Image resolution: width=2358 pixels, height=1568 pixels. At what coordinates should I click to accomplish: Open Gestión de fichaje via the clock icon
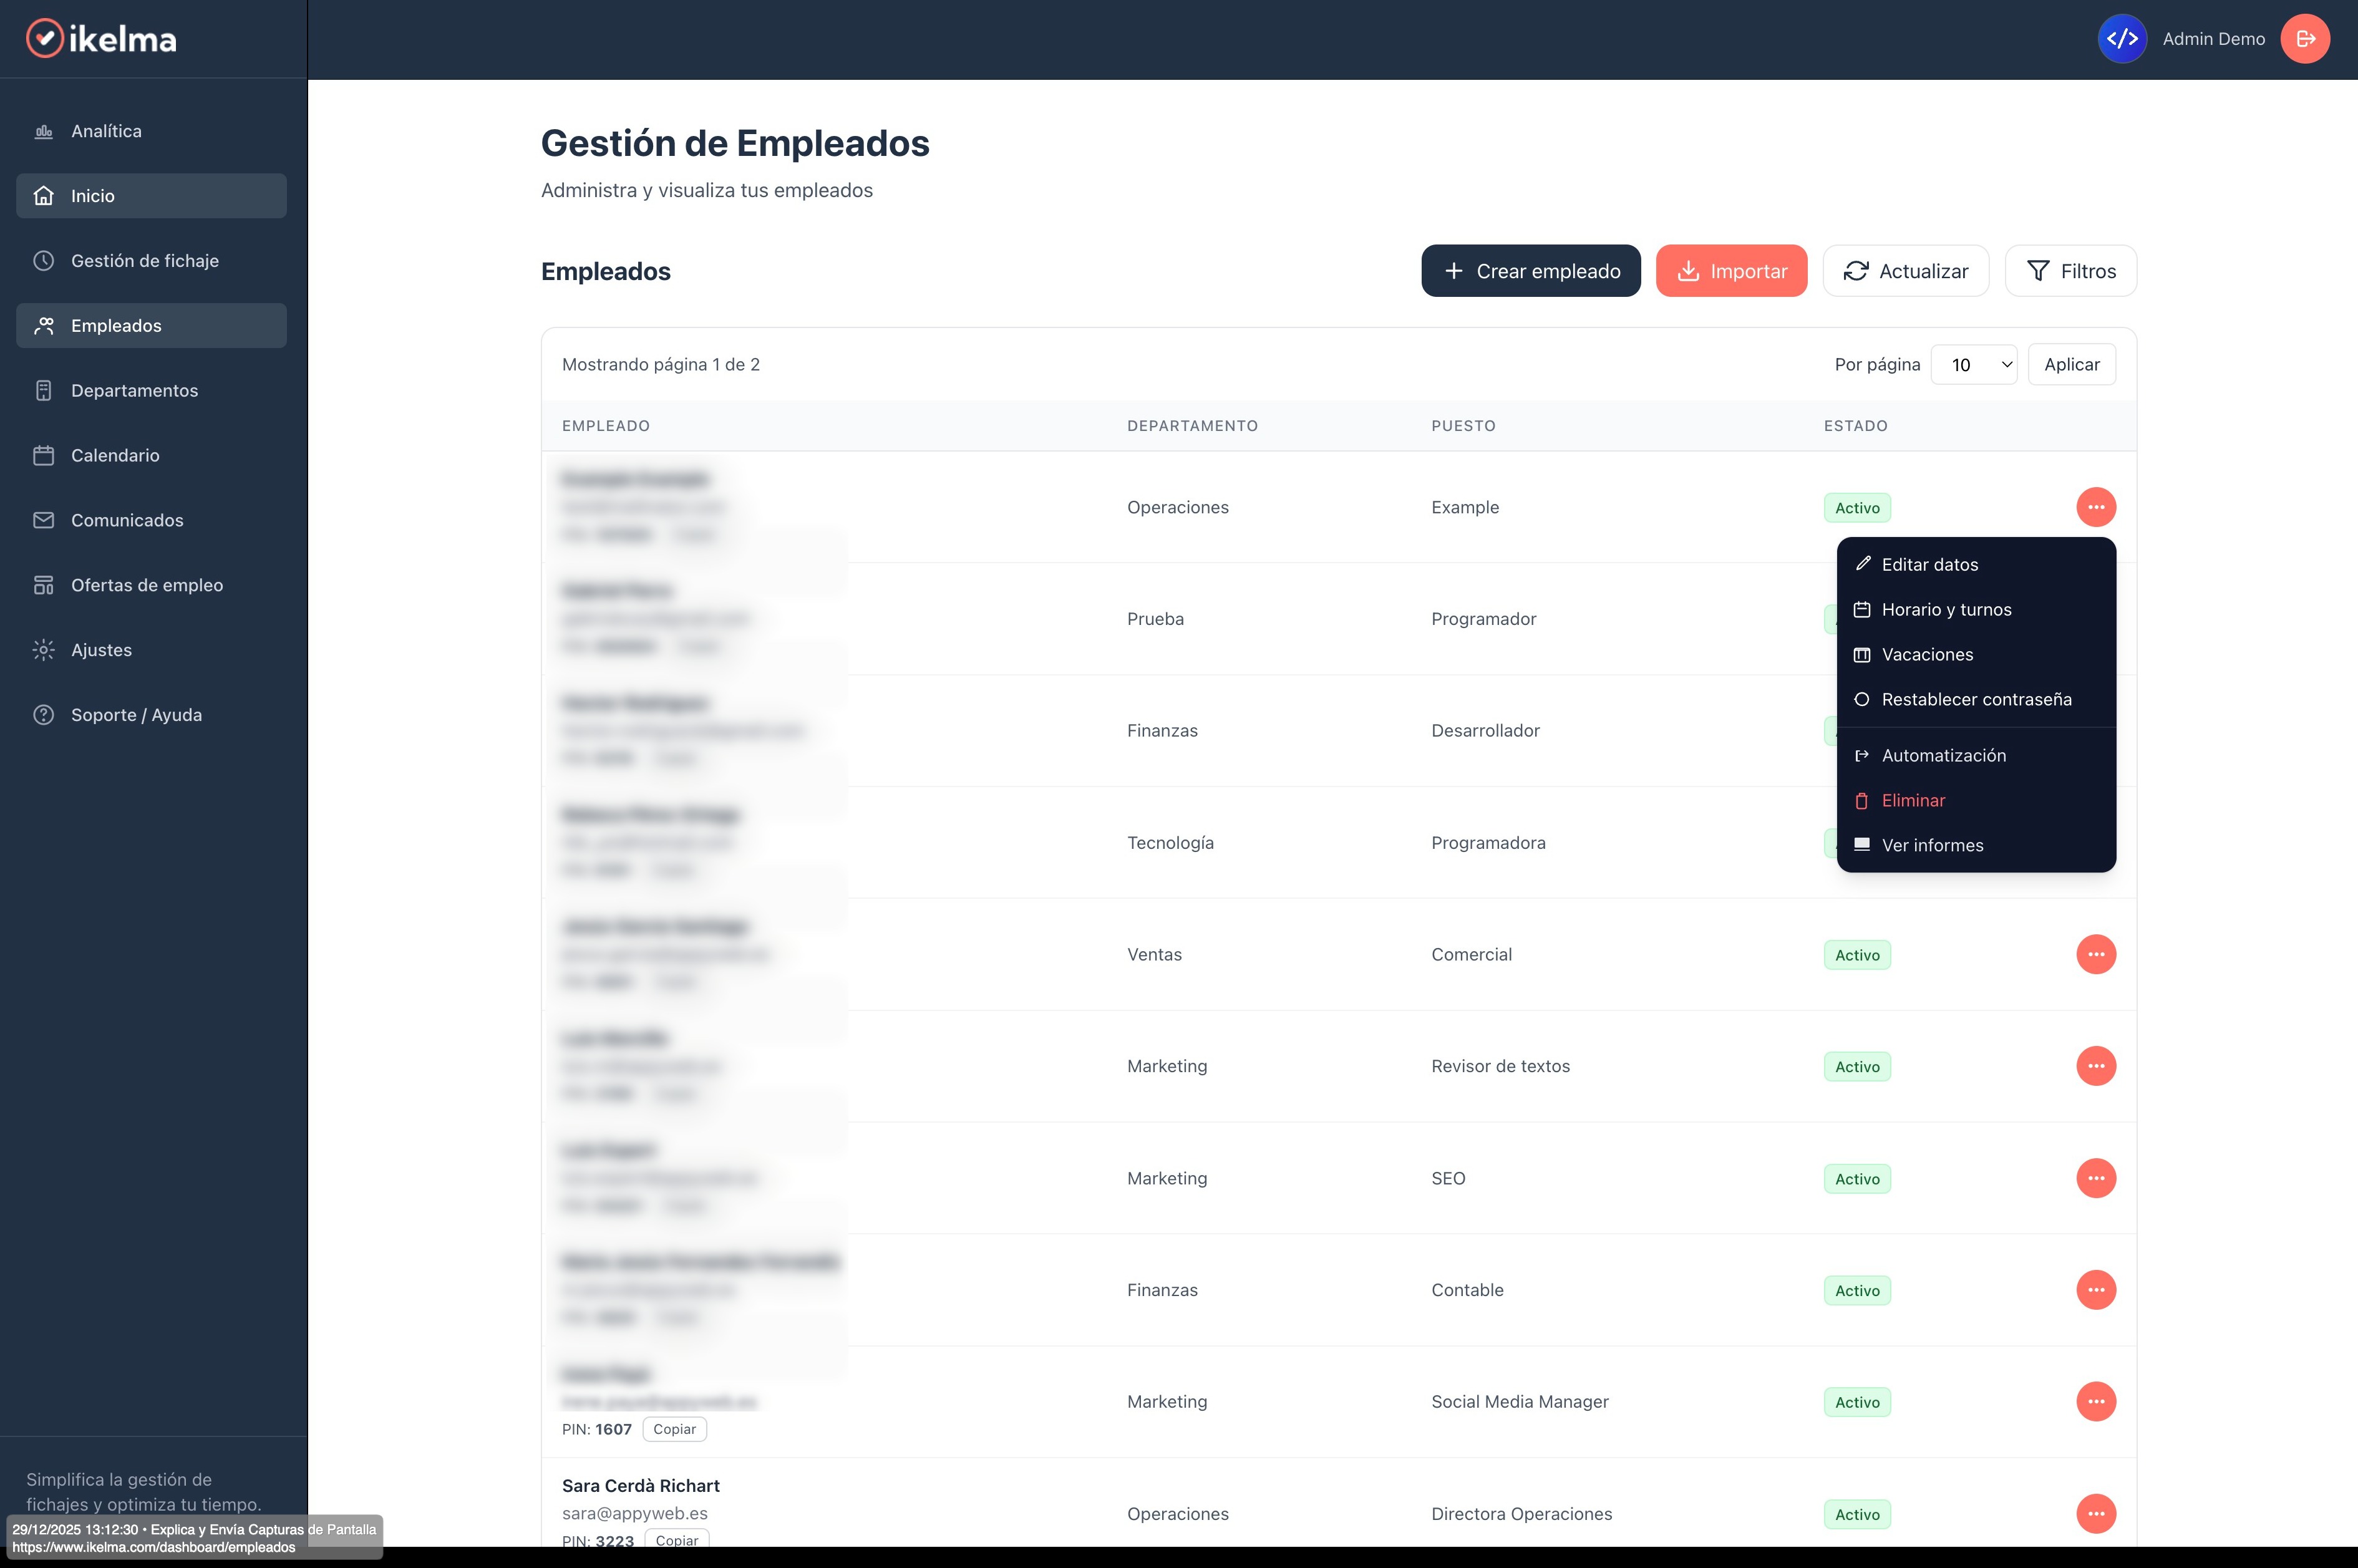[44, 260]
